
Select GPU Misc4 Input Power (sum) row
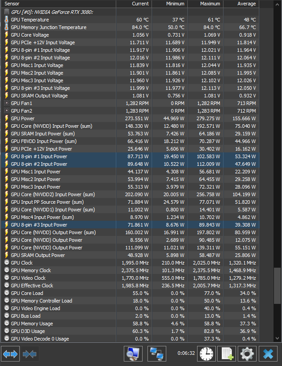(130, 217)
